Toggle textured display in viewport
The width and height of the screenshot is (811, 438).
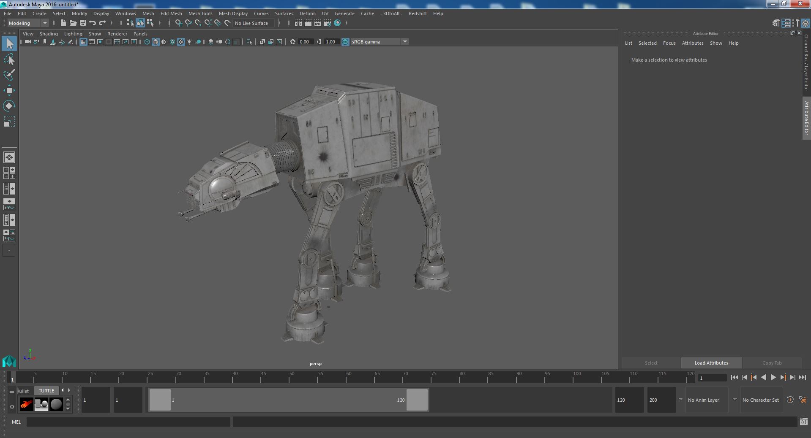click(181, 42)
